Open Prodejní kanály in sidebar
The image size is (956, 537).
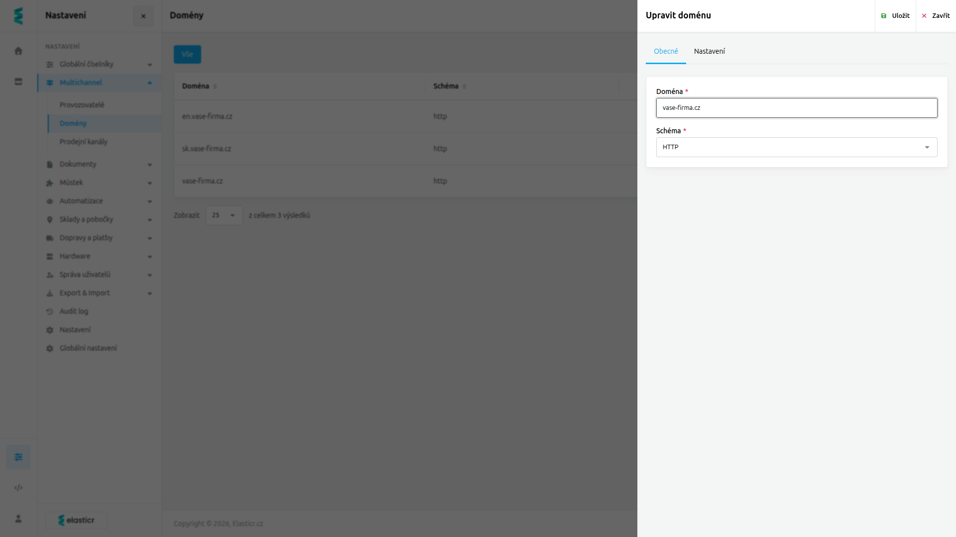(x=84, y=142)
